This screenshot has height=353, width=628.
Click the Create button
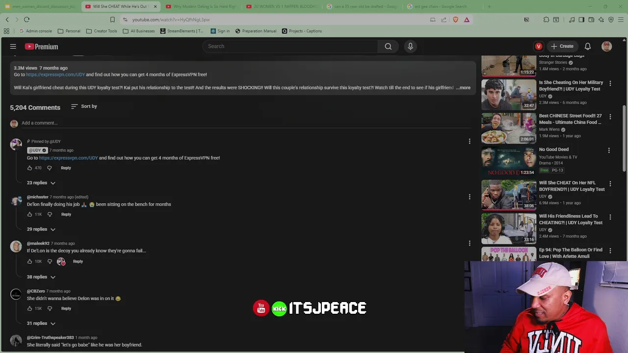(562, 46)
